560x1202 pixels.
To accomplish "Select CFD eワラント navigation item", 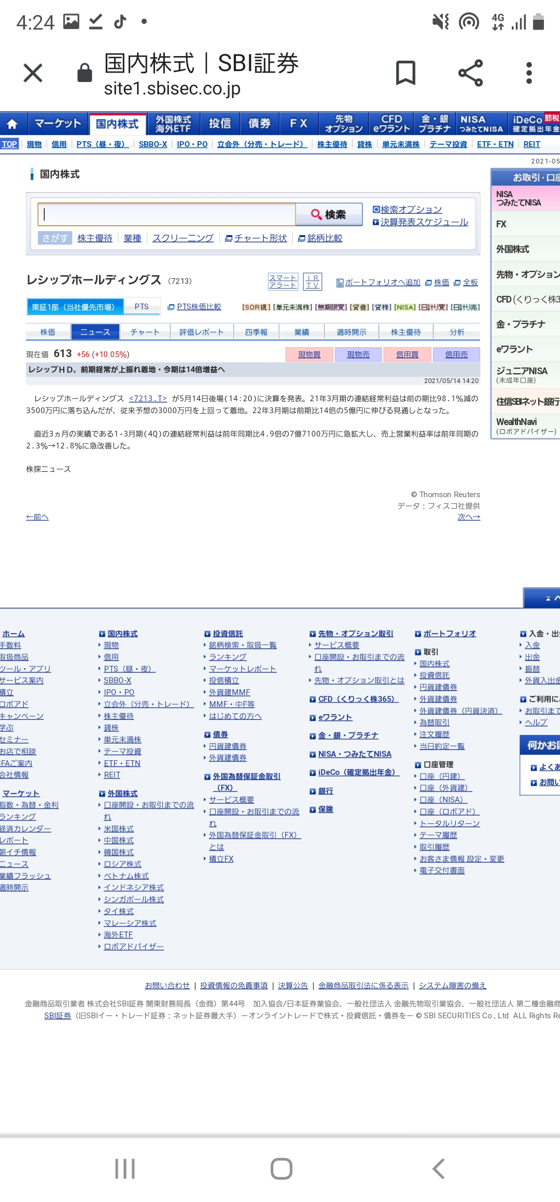I will point(391,124).
